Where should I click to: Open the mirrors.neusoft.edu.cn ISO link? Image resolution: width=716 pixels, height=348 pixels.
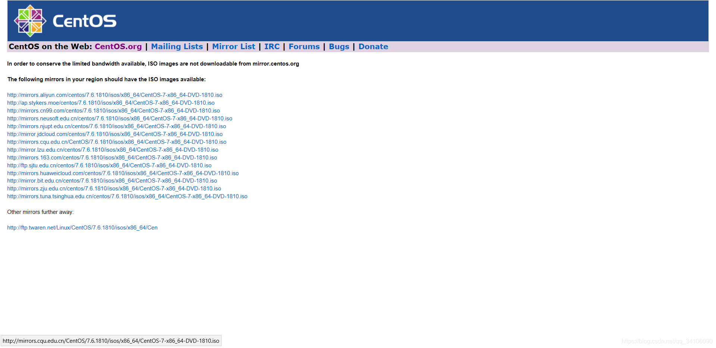click(x=120, y=118)
